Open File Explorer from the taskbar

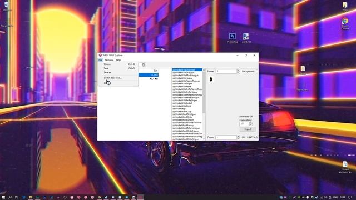click(31, 197)
